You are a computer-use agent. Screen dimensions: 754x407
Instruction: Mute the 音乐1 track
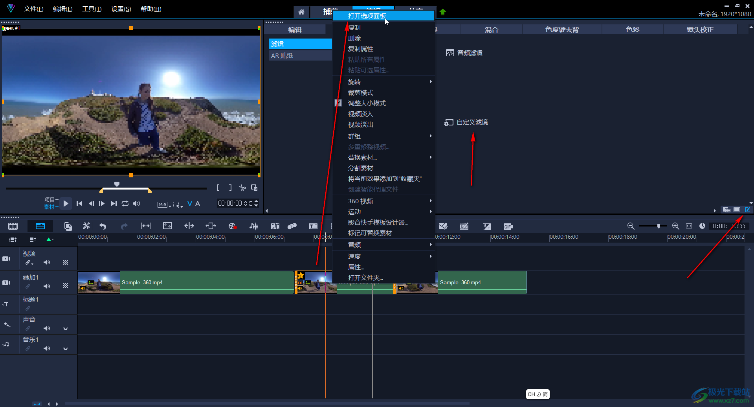pos(47,348)
